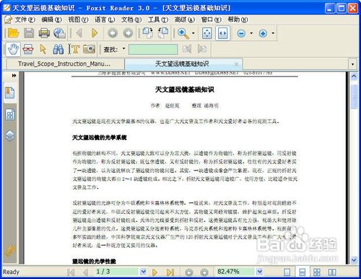Click the blue zoom out minus icon
The width and height of the screenshot is (361, 279).
(x=241, y=33)
